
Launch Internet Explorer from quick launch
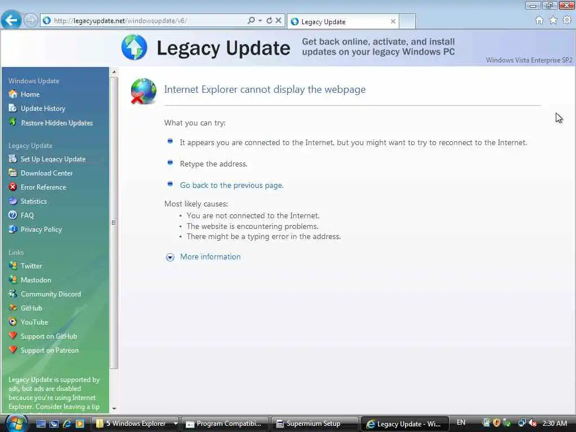pyautogui.click(x=67, y=424)
